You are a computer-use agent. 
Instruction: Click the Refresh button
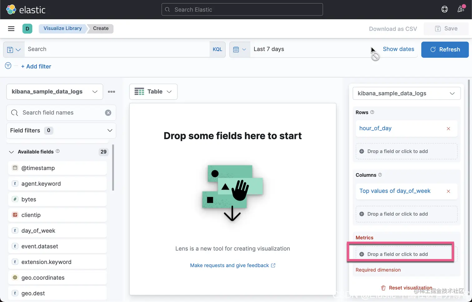(445, 50)
